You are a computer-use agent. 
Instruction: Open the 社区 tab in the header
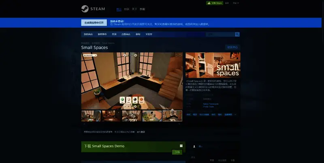click(126, 9)
